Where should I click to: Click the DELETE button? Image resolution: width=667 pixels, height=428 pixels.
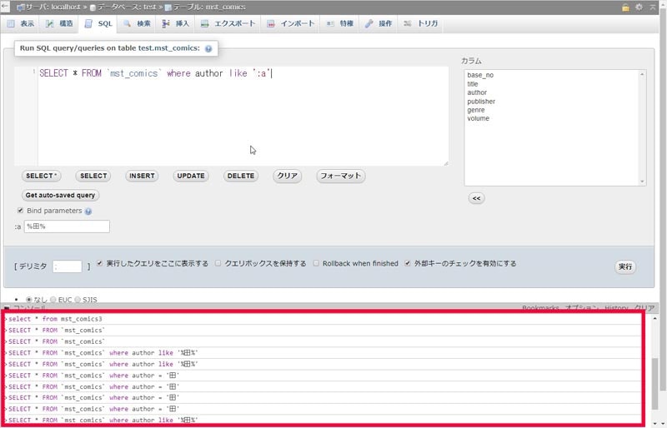[x=241, y=176]
